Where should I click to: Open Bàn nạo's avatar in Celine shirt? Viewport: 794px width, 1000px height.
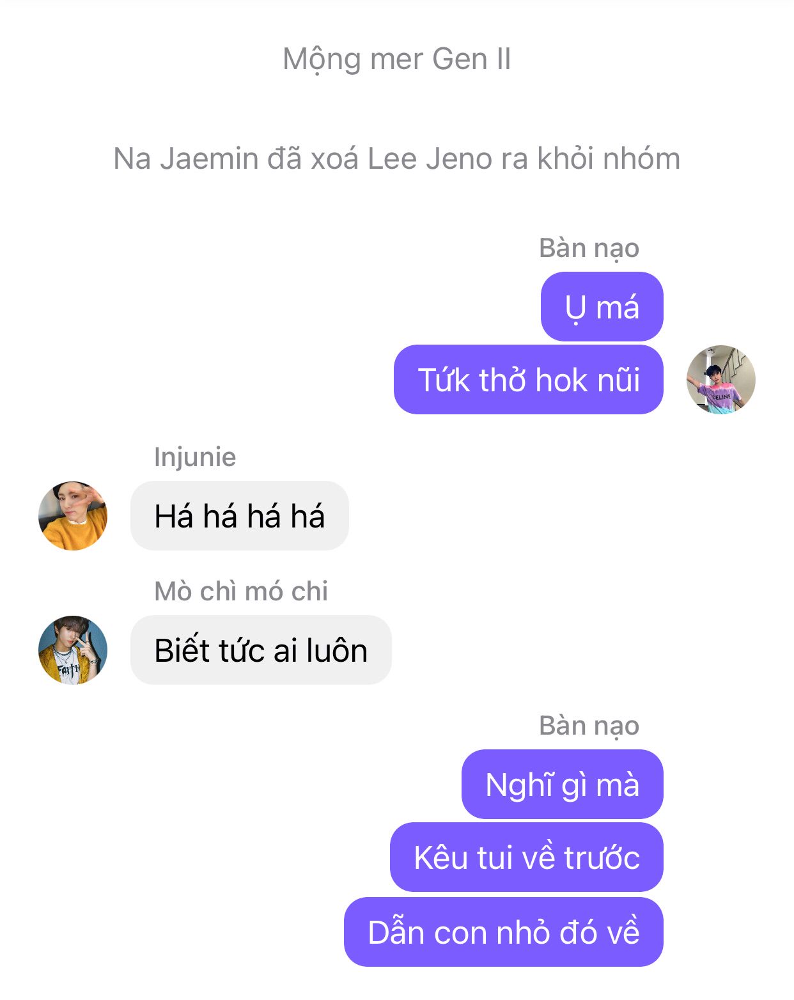point(721,380)
